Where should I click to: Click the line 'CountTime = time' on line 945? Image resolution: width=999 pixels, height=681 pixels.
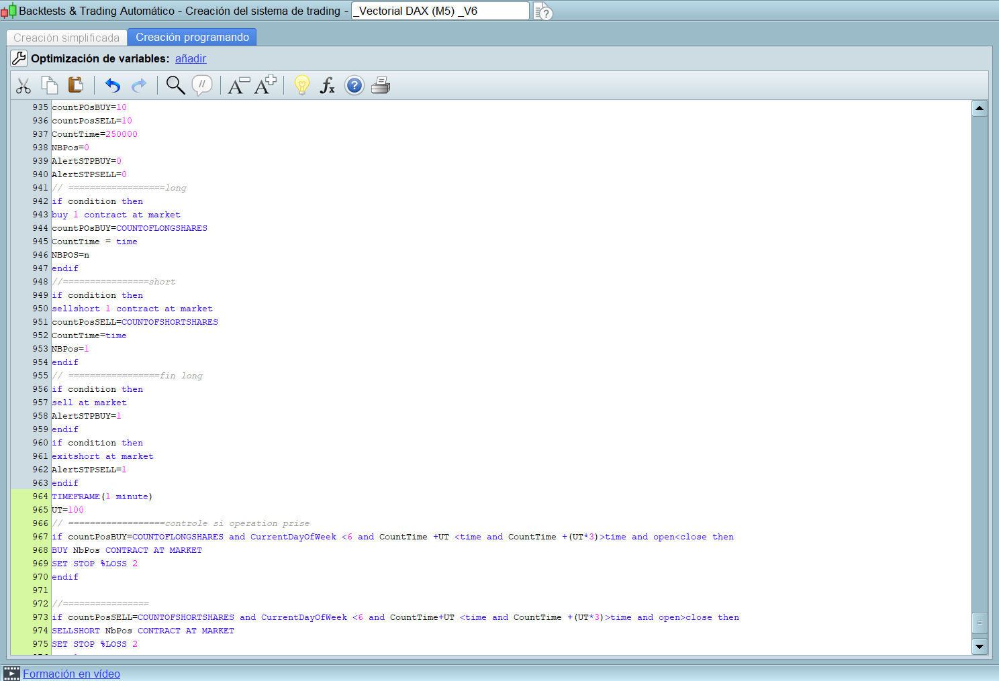point(95,242)
